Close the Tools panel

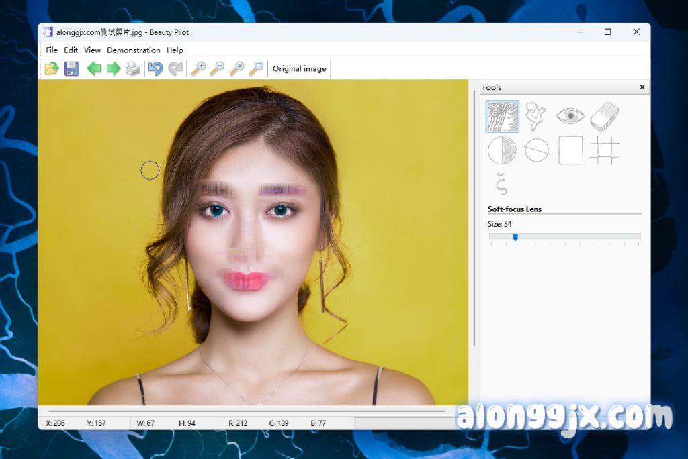pyautogui.click(x=642, y=87)
